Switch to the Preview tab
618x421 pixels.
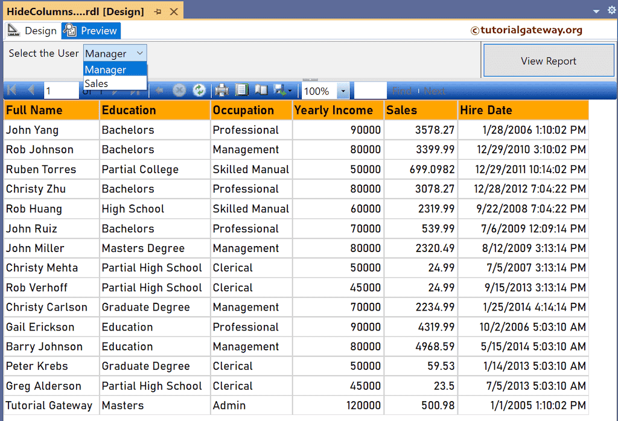(x=91, y=30)
